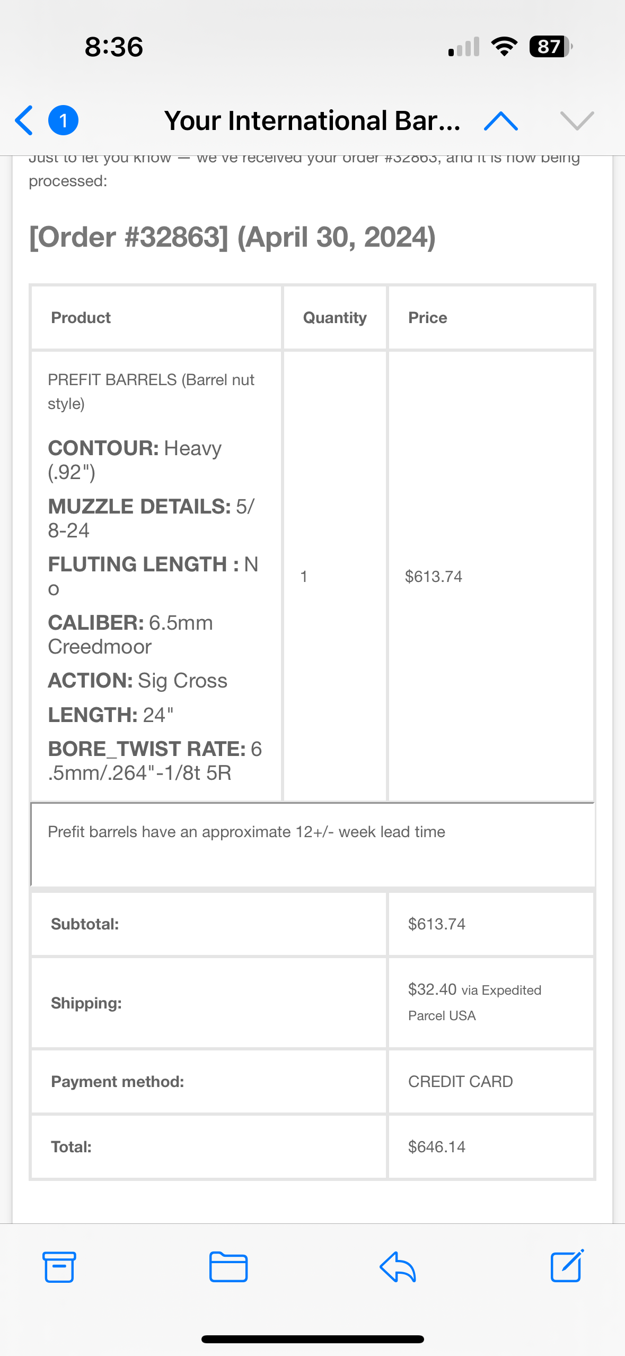Go to previous message with up chevron
The width and height of the screenshot is (625, 1356).
click(x=501, y=121)
